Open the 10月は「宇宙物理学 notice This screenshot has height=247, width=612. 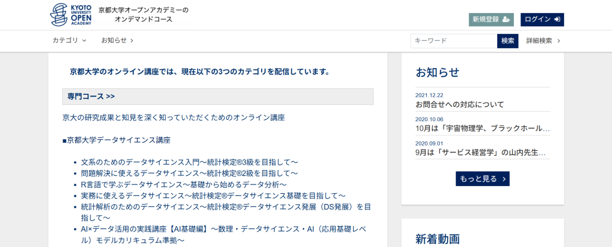pyautogui.click(x=482, y=128)
